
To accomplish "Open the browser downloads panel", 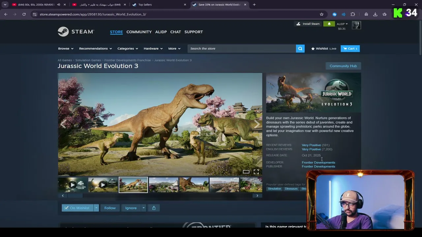I will click(375, 14).
